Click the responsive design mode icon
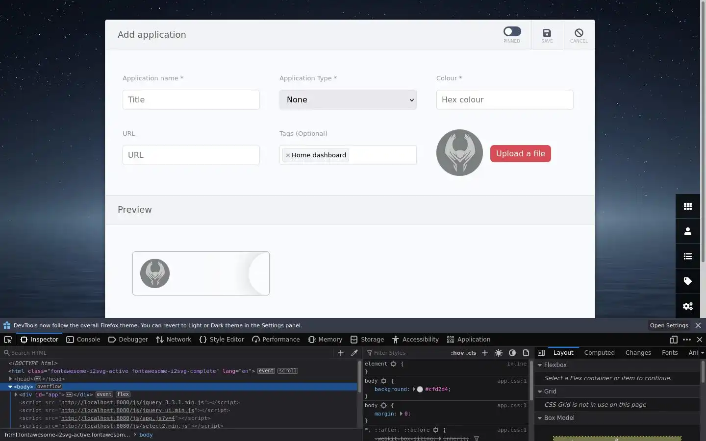Viewport: 706px width, 441px height. 674,340
